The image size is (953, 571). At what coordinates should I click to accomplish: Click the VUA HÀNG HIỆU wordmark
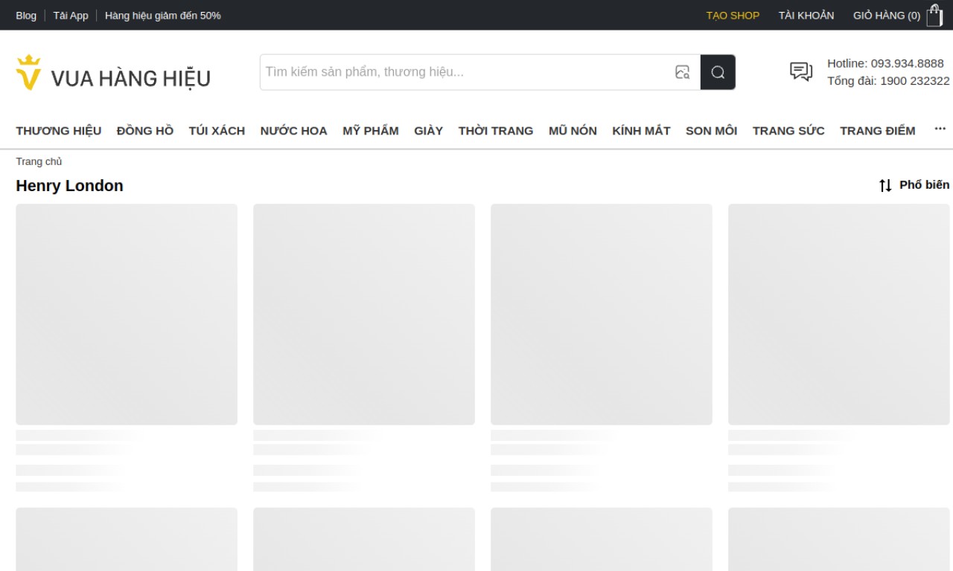[x=131, y=78]
